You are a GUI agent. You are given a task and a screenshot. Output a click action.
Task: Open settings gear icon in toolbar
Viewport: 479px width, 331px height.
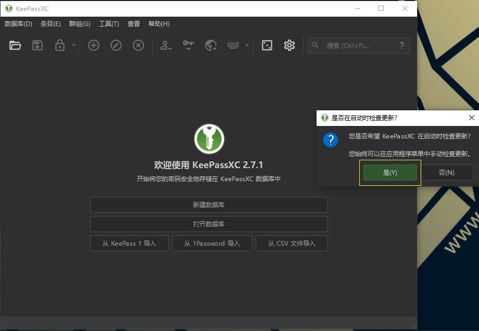(x=289, y=45)
